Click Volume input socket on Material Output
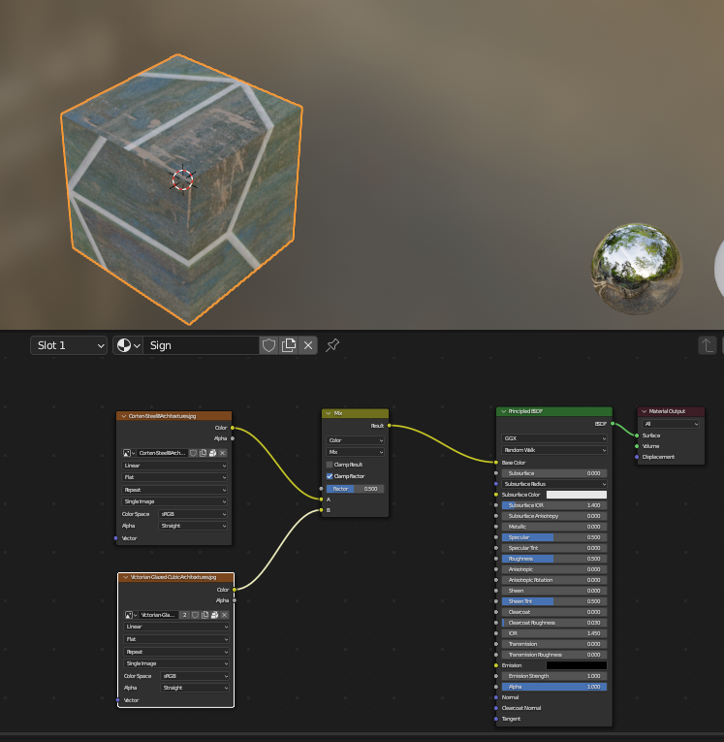 (637, 446)
